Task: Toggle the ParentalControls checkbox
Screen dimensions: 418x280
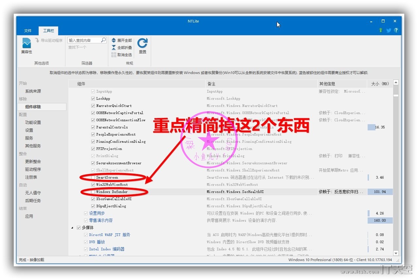Action: pyautogui.click(x=93, y=127)
